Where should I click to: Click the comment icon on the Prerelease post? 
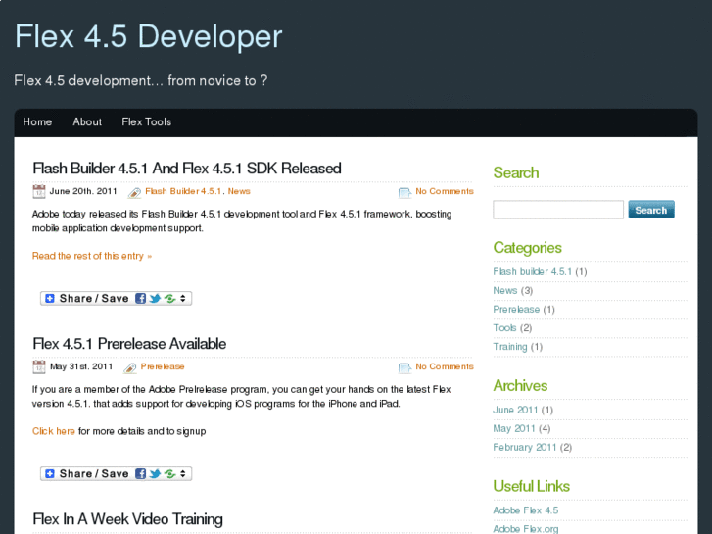pyautogui.click(x=404, y=368)
